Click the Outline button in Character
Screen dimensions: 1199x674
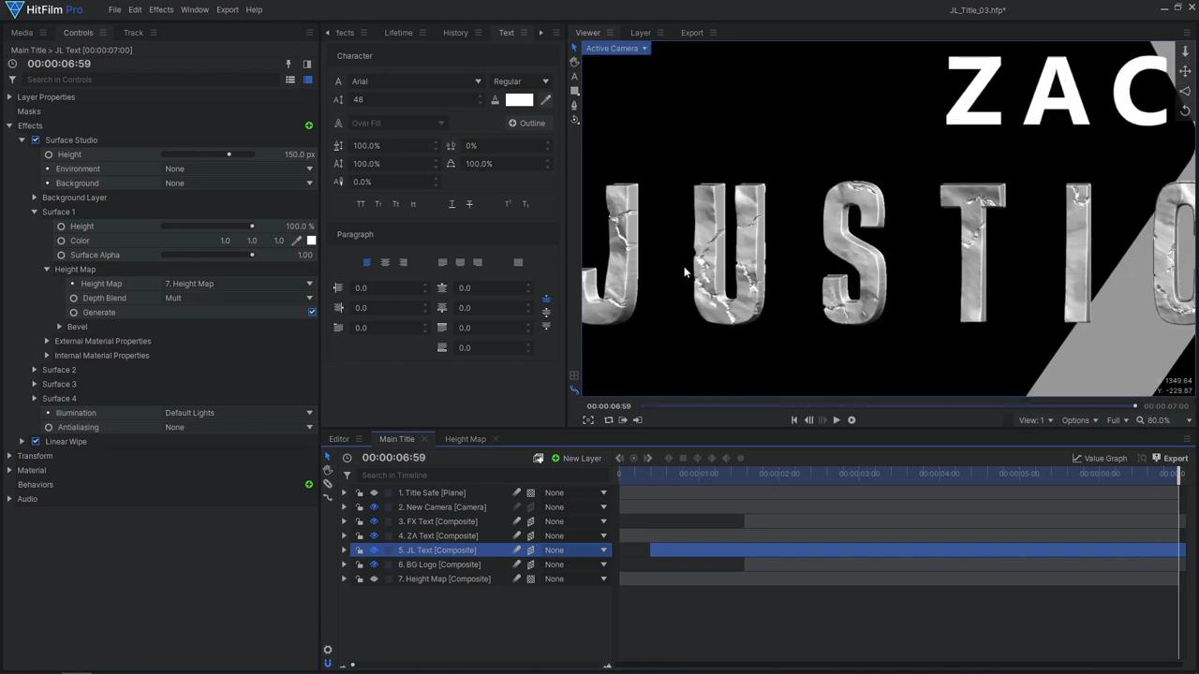click(x=526, y=124)
